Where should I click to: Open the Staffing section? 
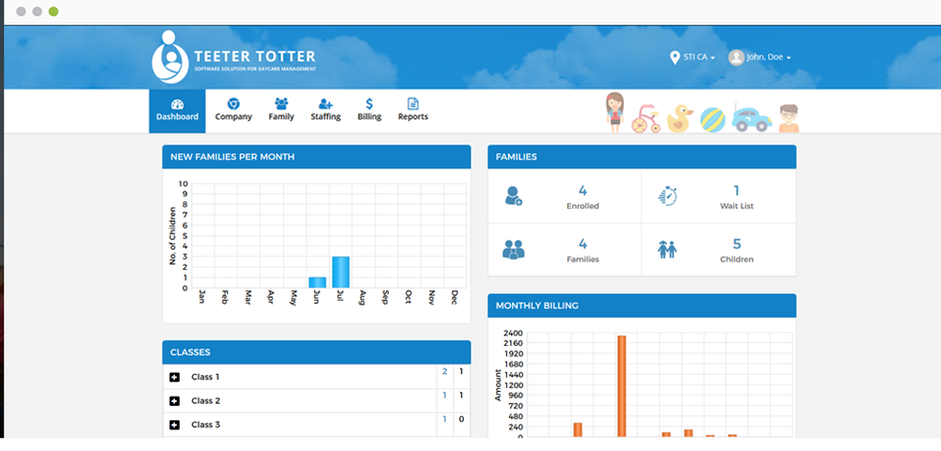click(x=326, y=111)
